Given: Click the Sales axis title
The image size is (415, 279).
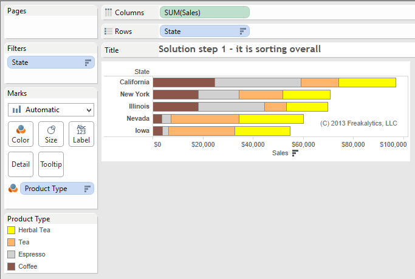Looking at the screenshot, I should click(x=280, y=153).
